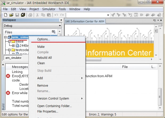Click the testcode folder icon
The height and width of the screenshot is (118, 165).
13,50
